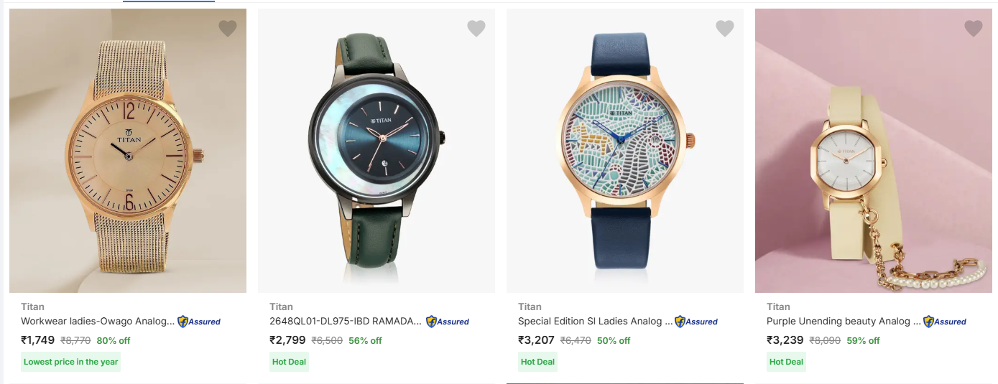The width and height of the screenshot is (998, 384).
Task: Open Workwear ladies-Owago Analog product title
Action: pos(98,322)
